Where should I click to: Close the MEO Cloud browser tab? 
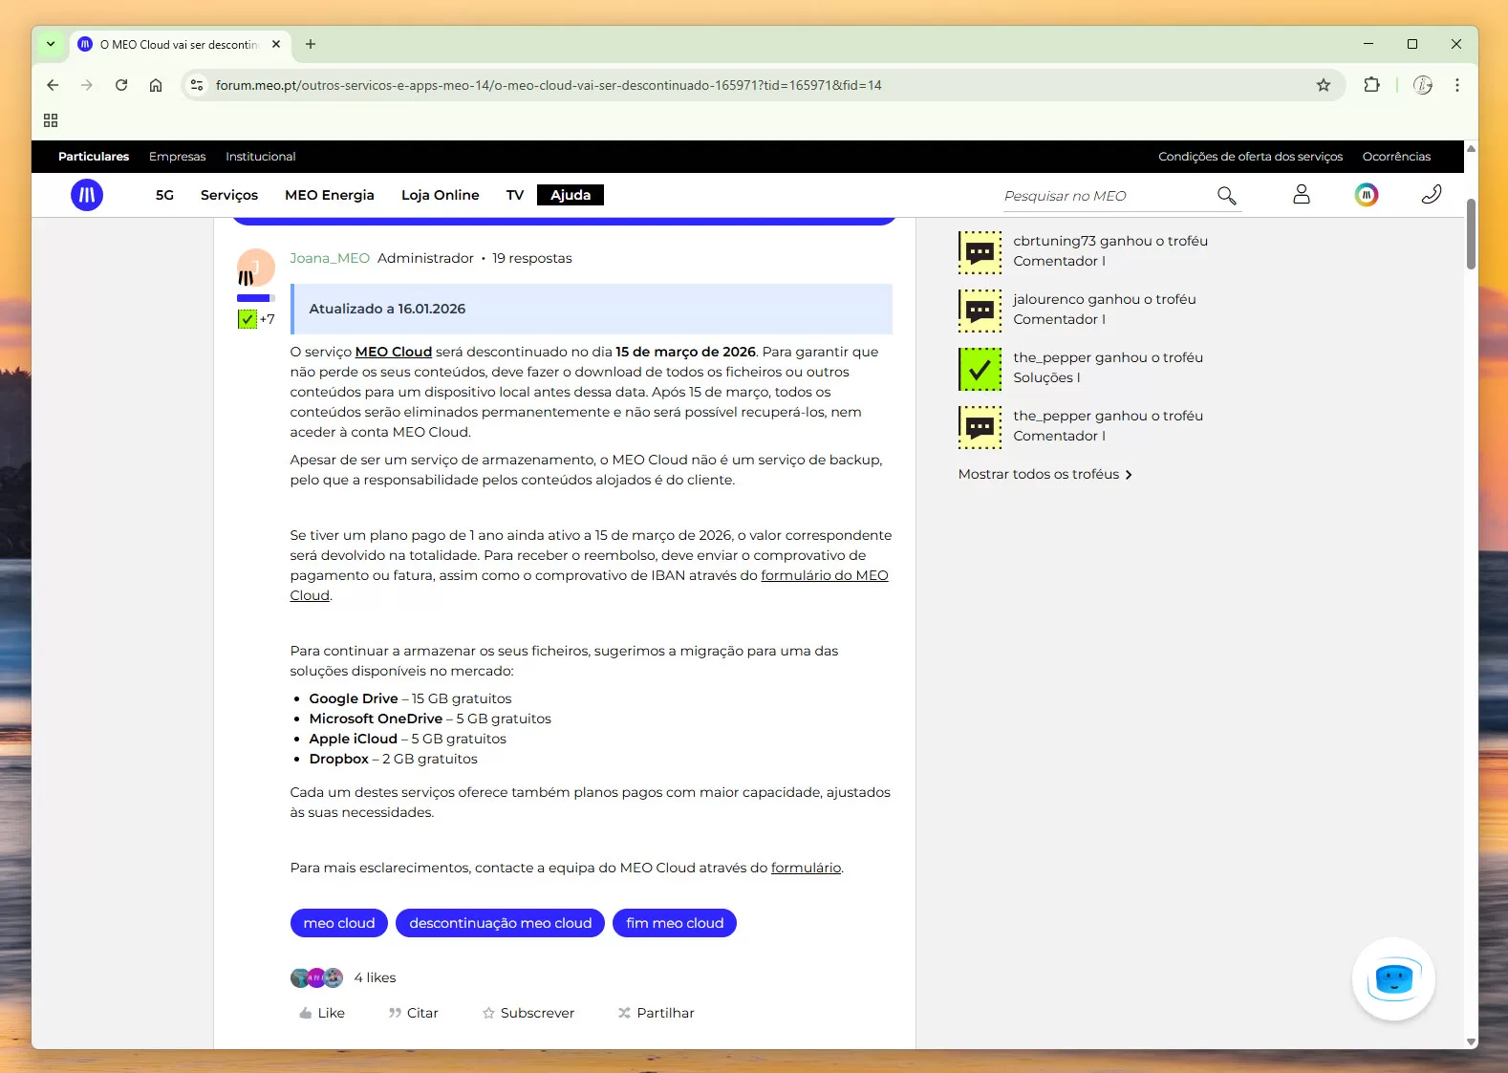(x=276, y=44)
